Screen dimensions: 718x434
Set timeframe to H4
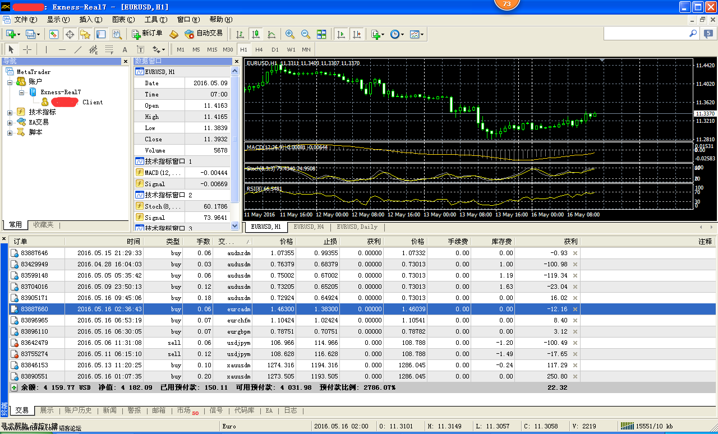point(259,49)
